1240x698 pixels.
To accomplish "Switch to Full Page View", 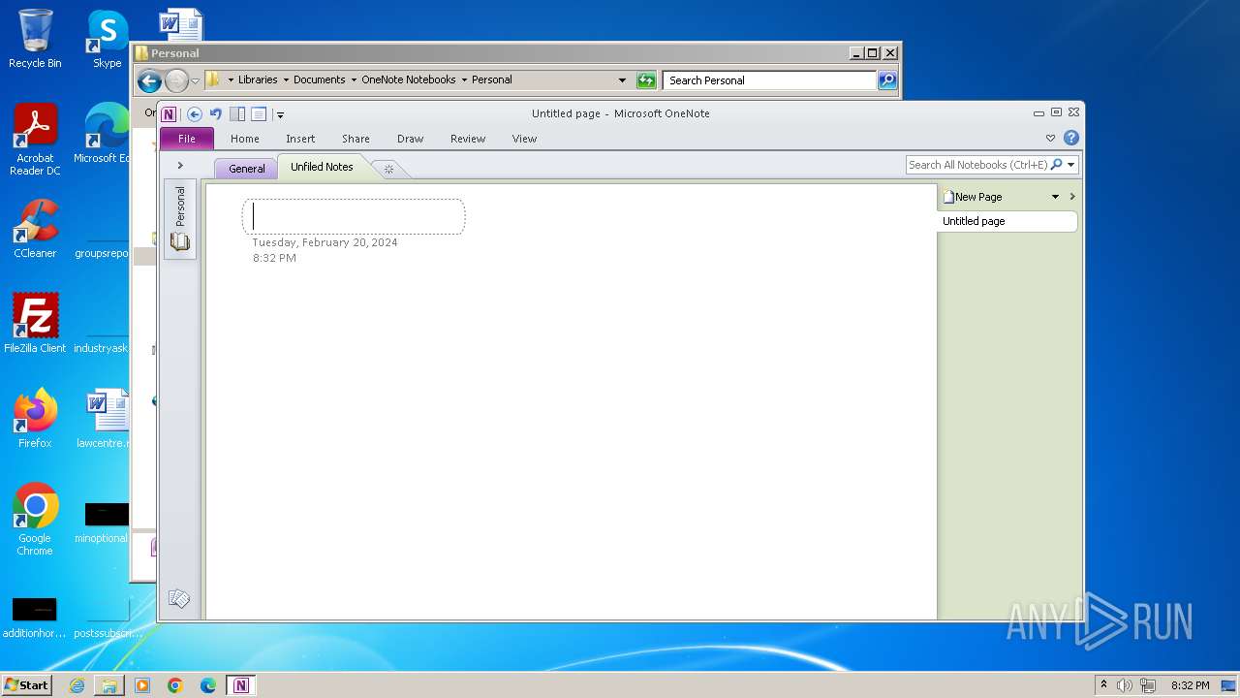I will click(259, 114).
